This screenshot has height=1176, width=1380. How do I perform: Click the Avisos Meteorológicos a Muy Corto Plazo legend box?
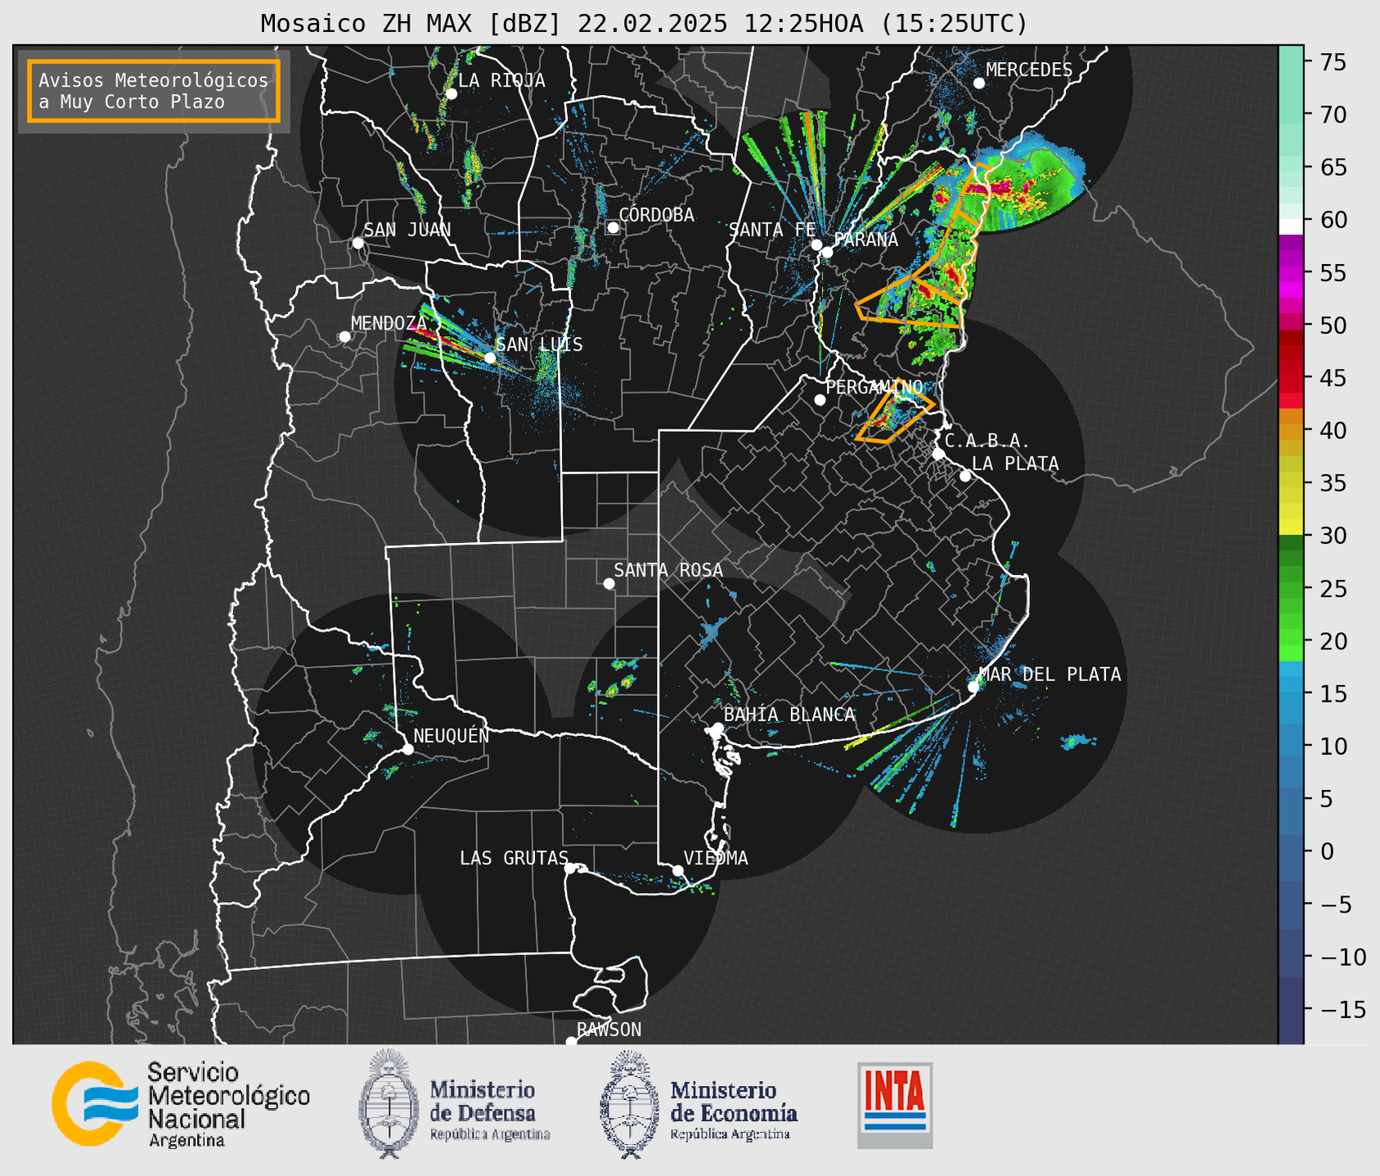pyautogui.click(x=154, y=91)
